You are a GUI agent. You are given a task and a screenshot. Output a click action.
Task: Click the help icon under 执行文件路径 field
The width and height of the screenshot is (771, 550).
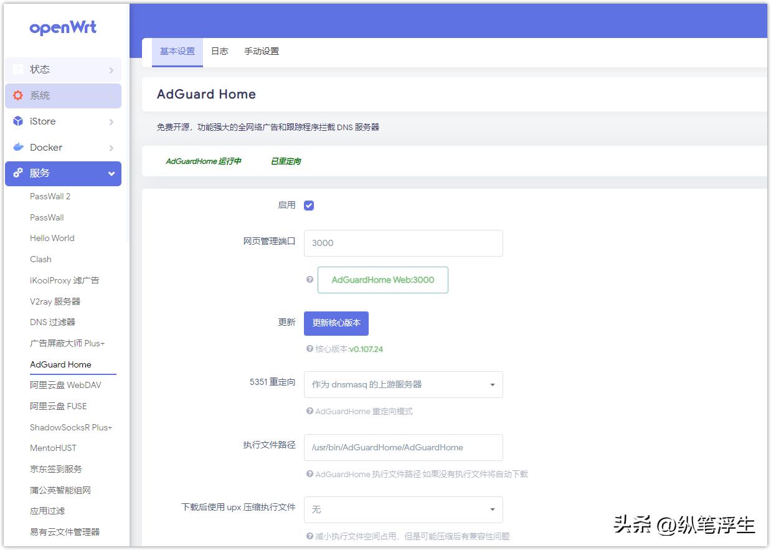310,474
